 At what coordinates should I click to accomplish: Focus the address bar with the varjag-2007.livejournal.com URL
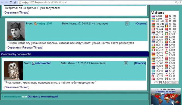[x=96, y=2]
